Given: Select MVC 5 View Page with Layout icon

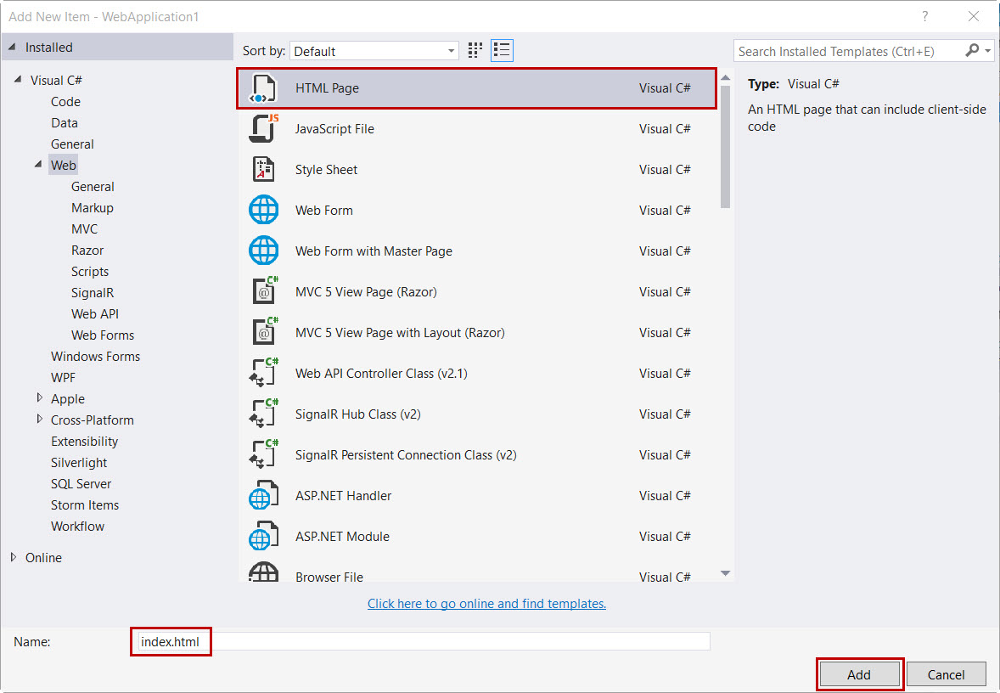Looking at the screenshot, I should tap(263, 332).
